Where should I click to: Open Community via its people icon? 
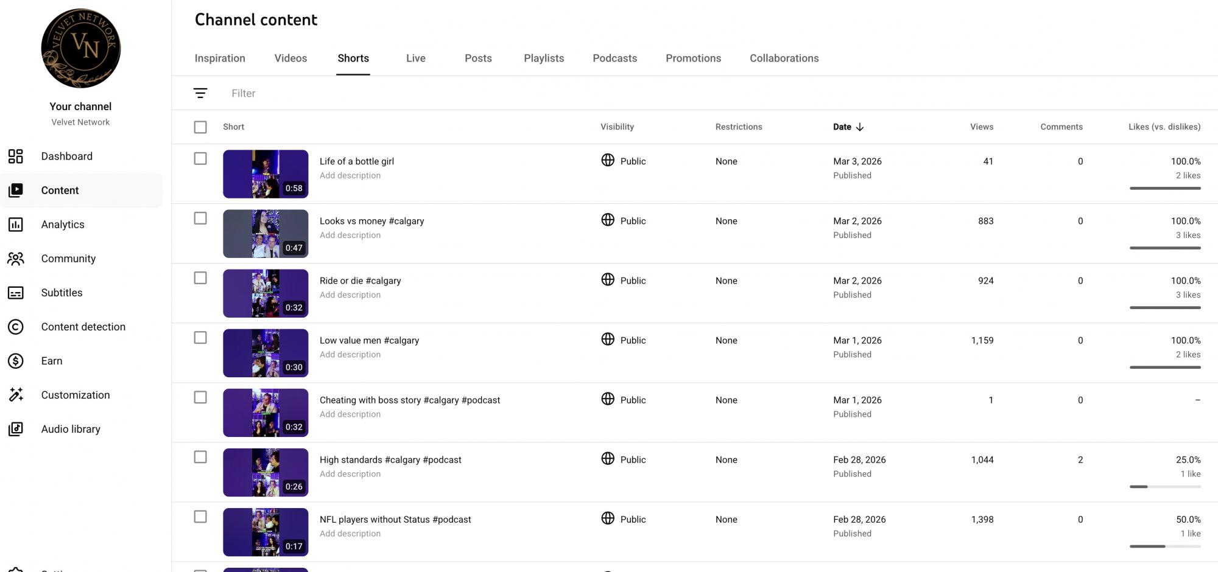pyautogui.click(x=16, y=259)
